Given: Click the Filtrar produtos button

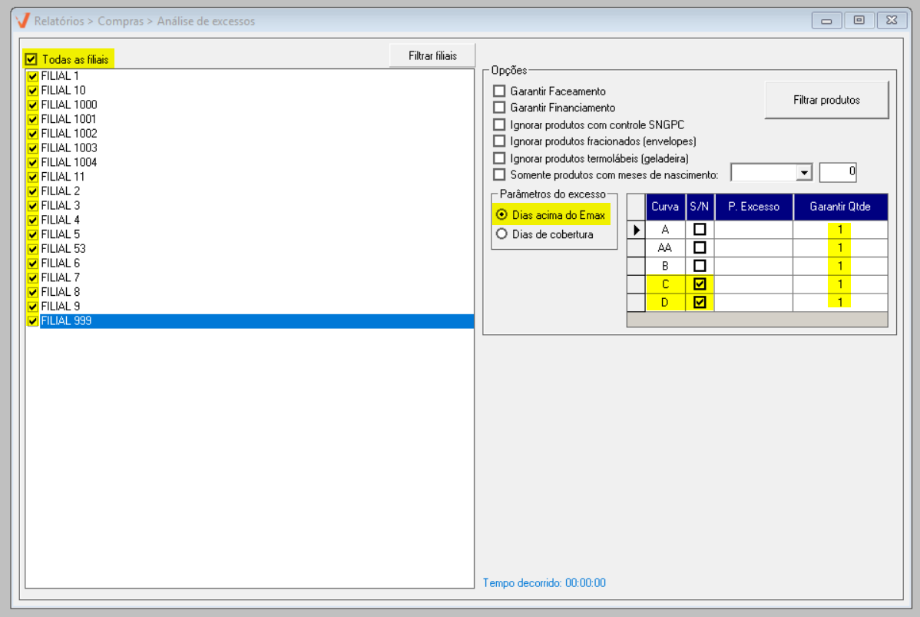Looking at the screenshot, I should 826,100.
